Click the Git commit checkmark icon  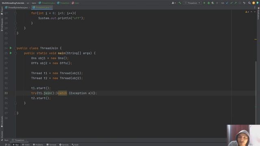[231, 3]
